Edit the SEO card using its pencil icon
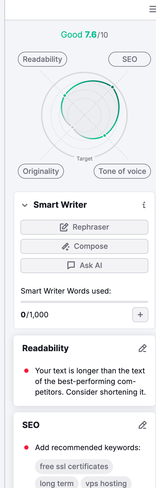Image resolution: width=156 pixels, height=488 pixels. (143, 425)
